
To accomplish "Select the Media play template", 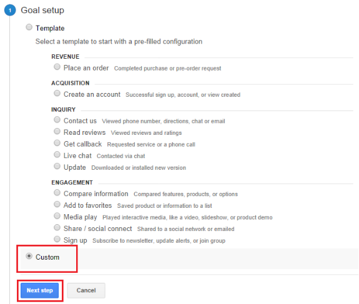I will (57, 216).
